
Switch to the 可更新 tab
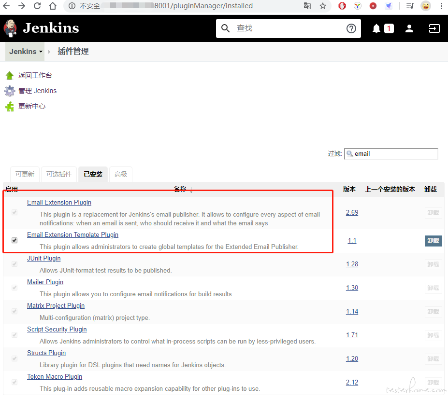click(25, 174)
